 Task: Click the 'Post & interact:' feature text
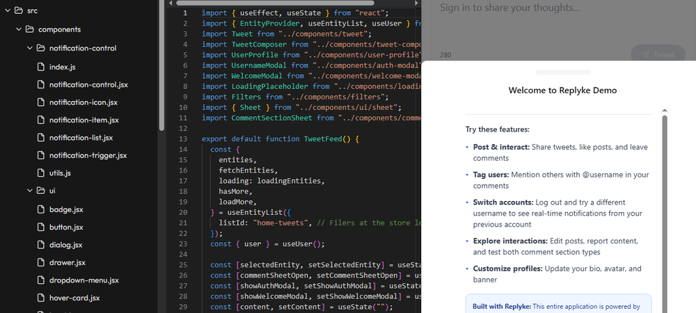tap(501, 147)
